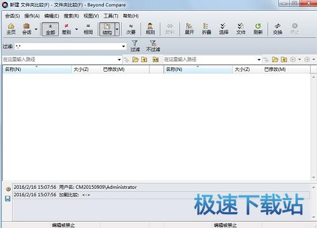Click the 选择 select all icon
Viewport: 317px width, 228px height.
(223, 29)
